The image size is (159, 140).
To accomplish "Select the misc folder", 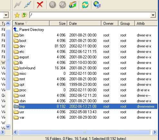I will click(x=85, y=74).
